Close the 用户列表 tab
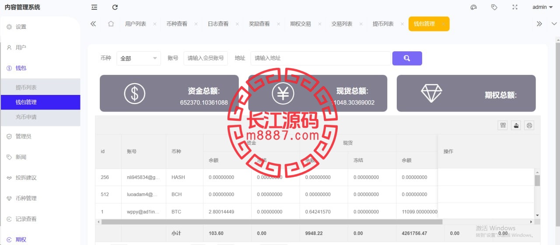Image resolution: width=560 pixels, height=245 pixels. coord(155,24)
